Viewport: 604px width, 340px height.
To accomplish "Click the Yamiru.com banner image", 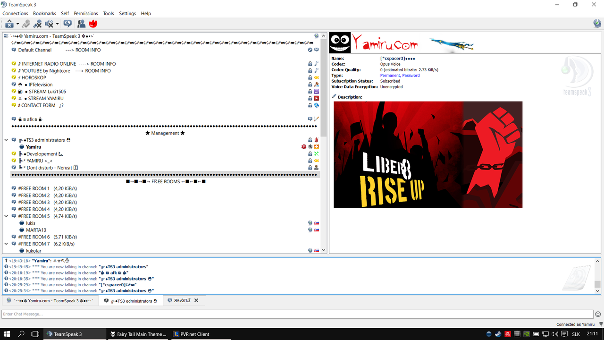I will point(402,43).
